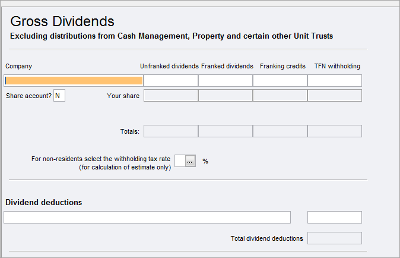This screenshot has width=400, height=258.
Task: Click the TFN withholding entry field
Action: 335,81
